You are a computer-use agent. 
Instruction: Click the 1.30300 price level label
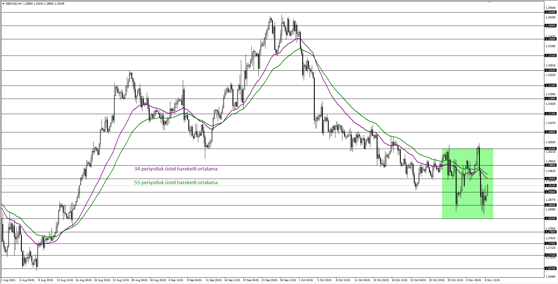550,149
